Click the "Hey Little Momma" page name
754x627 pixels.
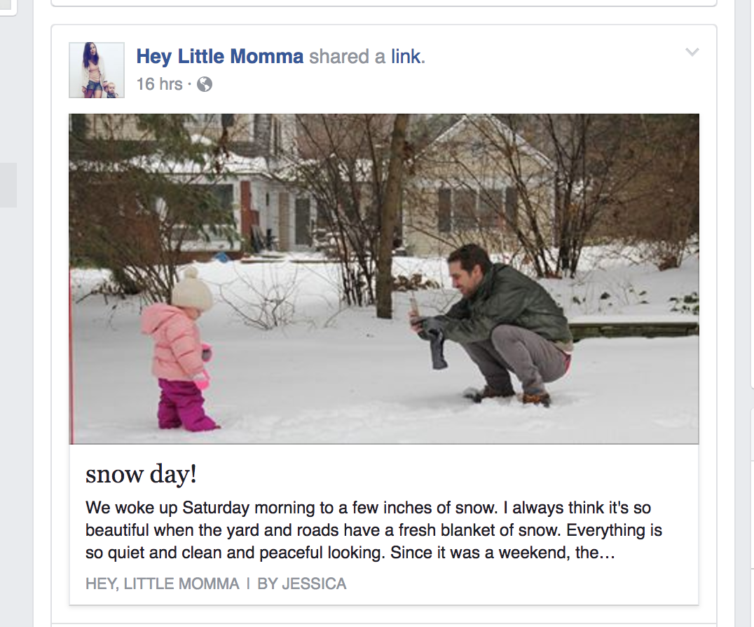pyautogui.click(x=219, y=57)
